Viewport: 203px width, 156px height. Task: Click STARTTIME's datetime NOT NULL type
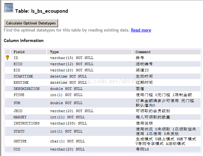pyautogui.click(x=68, y=76)
